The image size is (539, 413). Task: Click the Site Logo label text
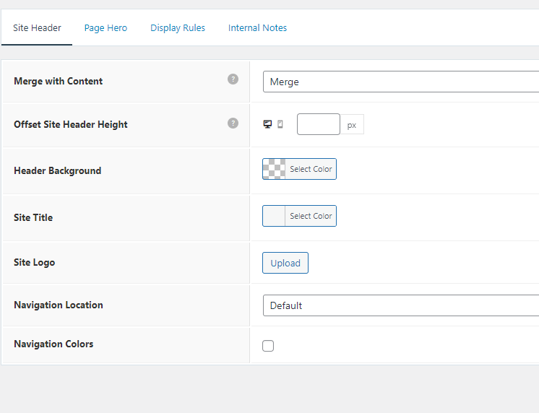[35, 262]
